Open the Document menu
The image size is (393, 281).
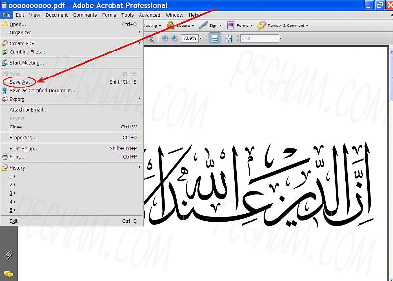point(56,15)
